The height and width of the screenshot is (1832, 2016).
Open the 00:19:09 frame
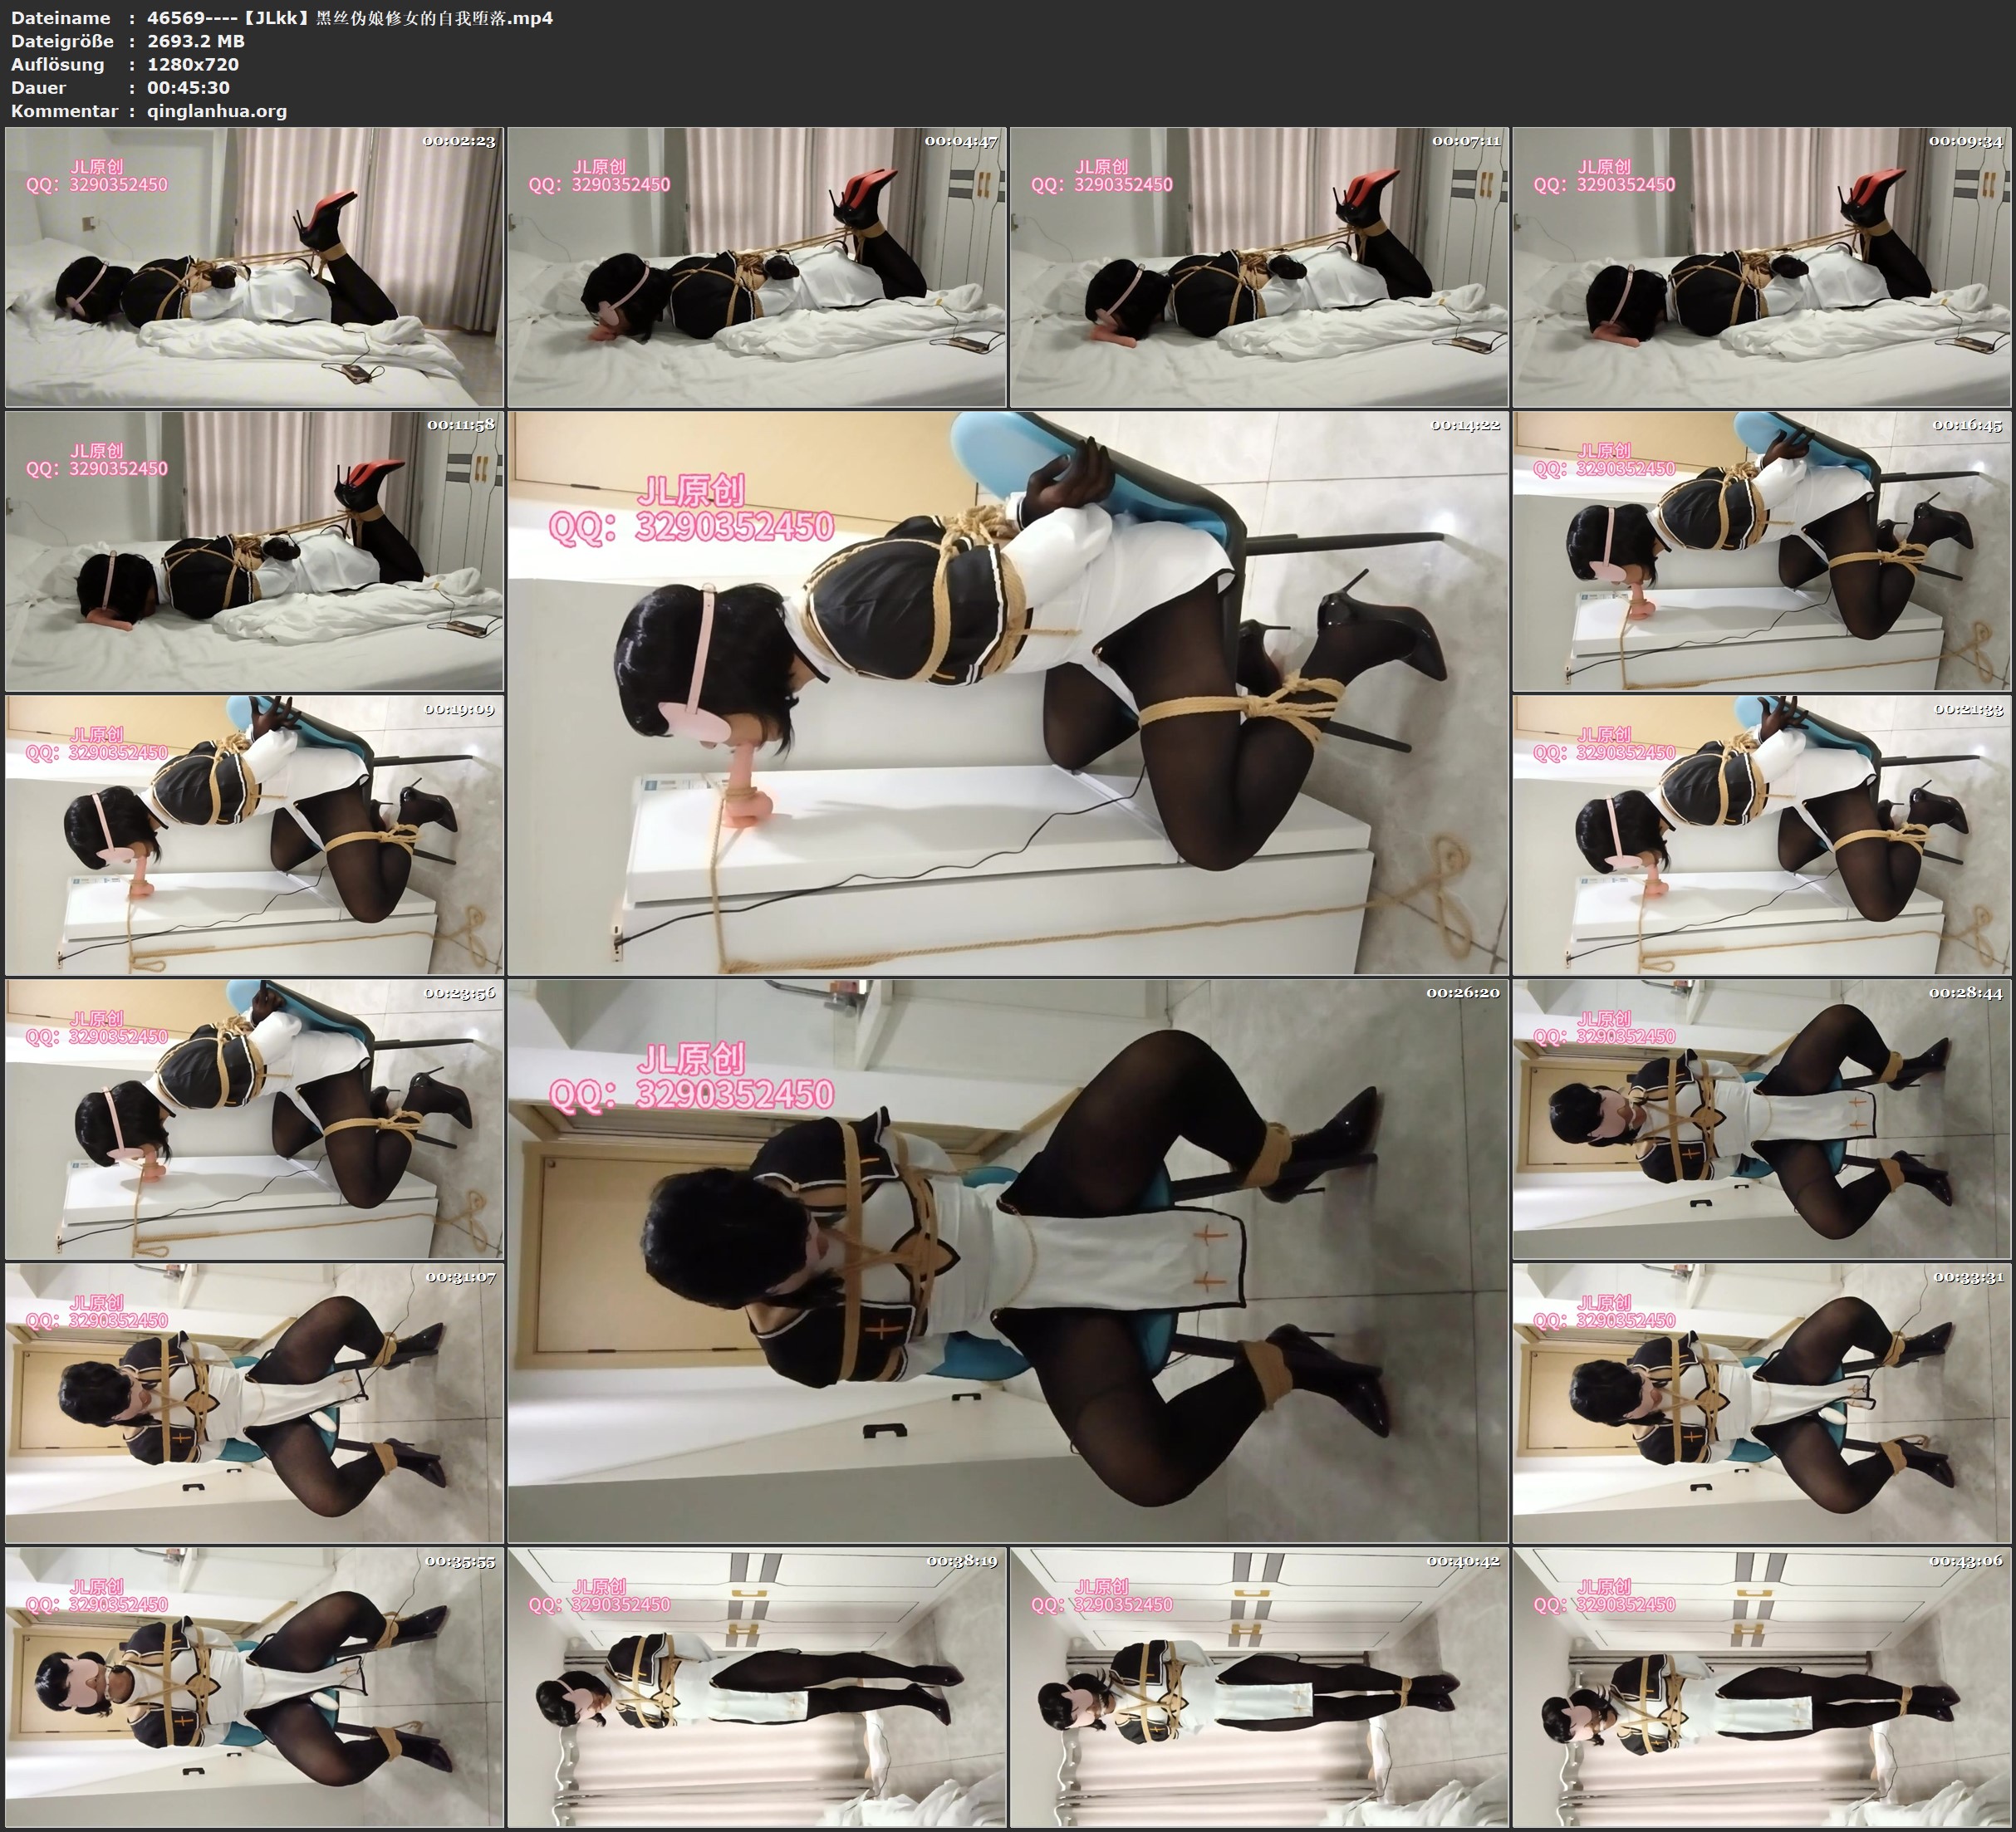254,835
